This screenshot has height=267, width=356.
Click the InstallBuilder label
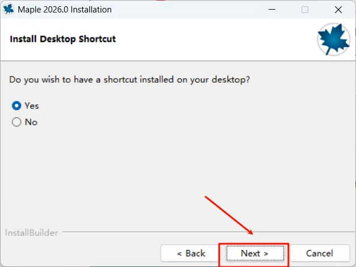click(x=32, y=233)
